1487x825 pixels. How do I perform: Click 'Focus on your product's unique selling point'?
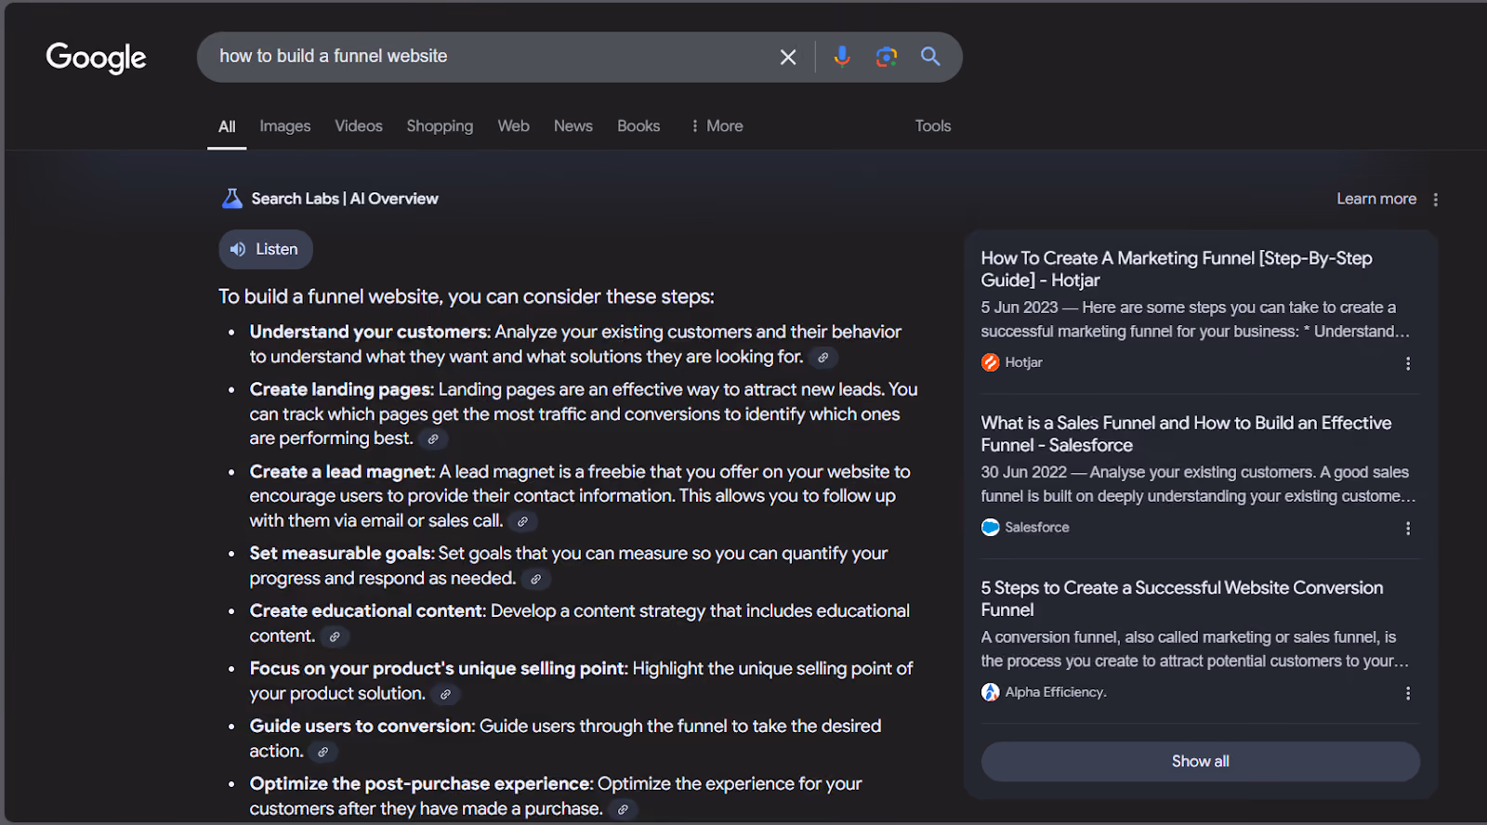(x=439, y=668)
